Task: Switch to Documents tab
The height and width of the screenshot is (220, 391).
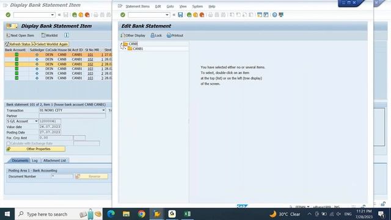Action: [x=20, y=161]
